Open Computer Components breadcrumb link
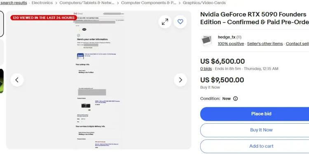Image resolution: width=309 pixels, height=154 pixels. tap(149, 3)
